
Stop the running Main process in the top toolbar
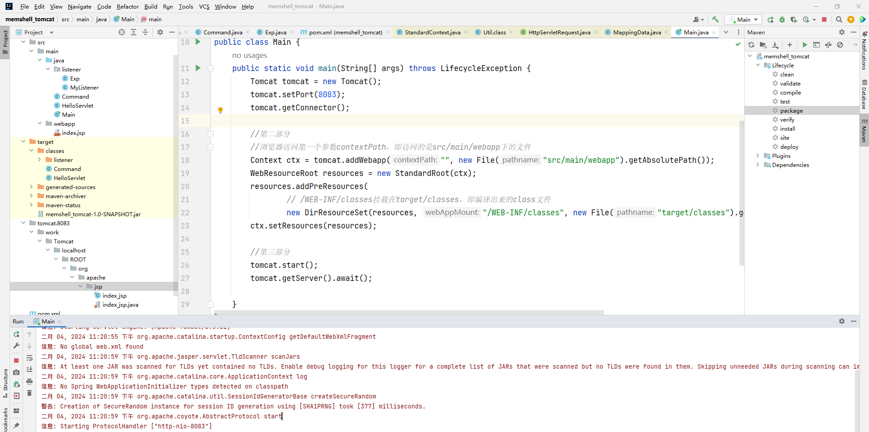(x=824, y=19)
